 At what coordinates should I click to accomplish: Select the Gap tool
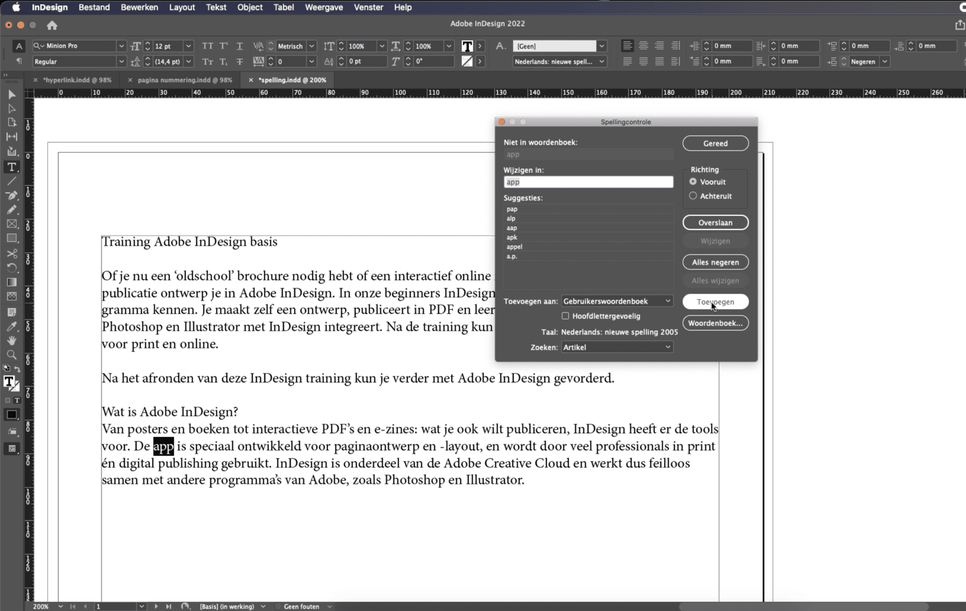[x=12, y=137]
